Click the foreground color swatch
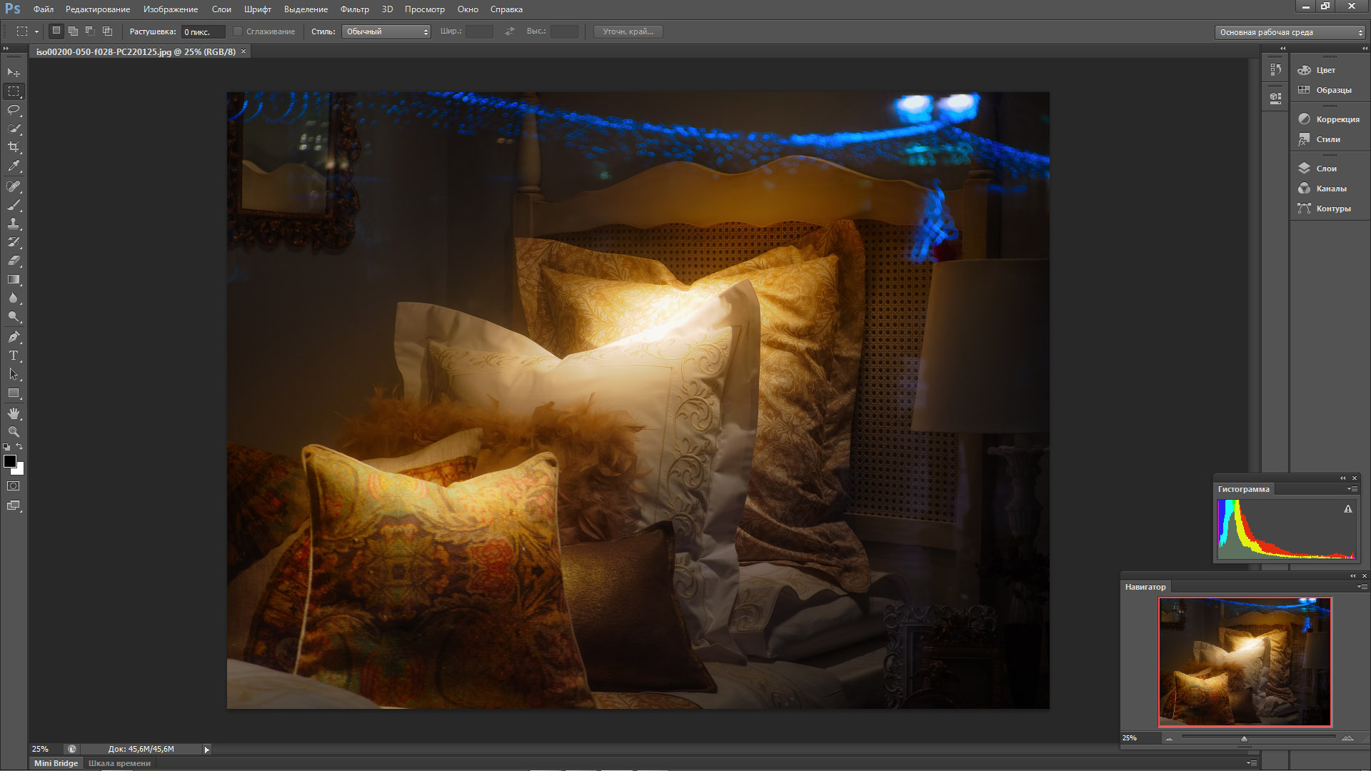The height and width of the screenshot is (771, 1371). click(9, 461)
